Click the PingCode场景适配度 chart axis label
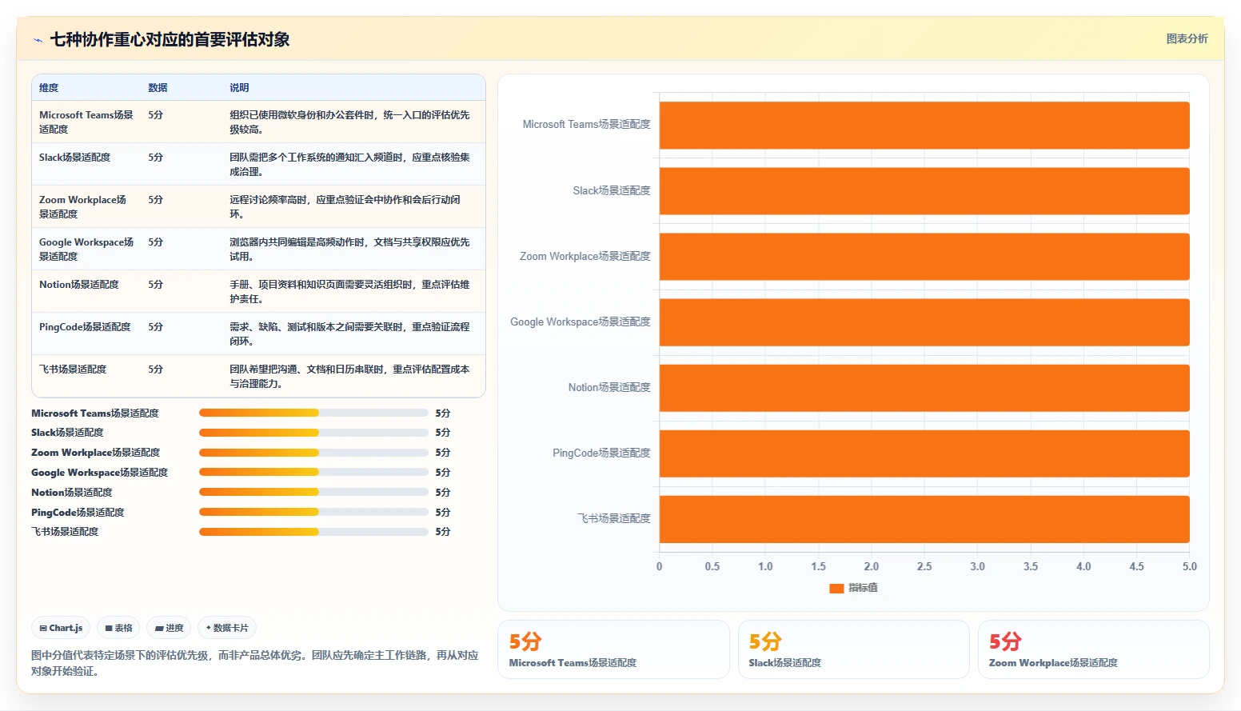This screenshot has width=1241, height=711. pos(601,453)
